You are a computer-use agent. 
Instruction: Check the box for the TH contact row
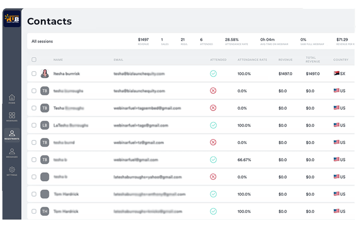(34, 211)
